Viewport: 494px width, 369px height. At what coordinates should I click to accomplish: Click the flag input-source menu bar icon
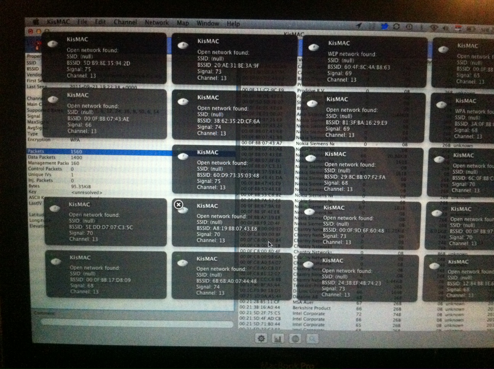point(458,28)
